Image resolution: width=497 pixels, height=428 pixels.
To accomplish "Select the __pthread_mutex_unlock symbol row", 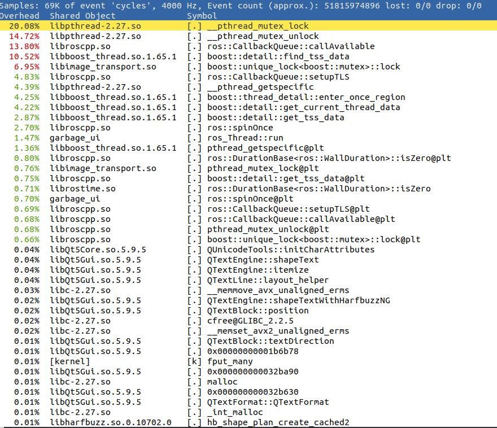I will click(x=249, y=36).
